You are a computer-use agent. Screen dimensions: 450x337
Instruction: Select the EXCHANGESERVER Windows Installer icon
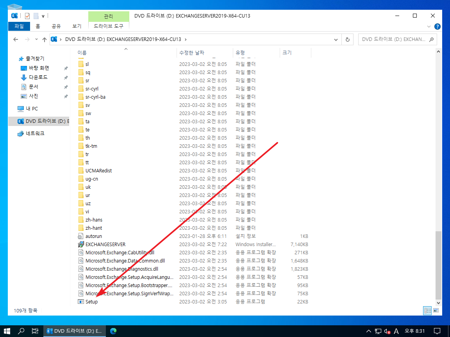81,245
